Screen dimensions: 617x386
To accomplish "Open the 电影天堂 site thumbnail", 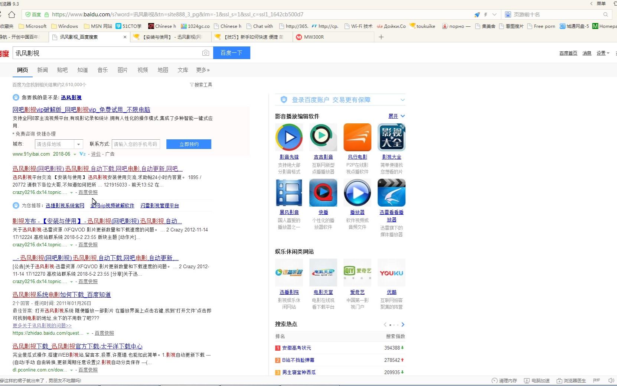I will pos(323,272).
